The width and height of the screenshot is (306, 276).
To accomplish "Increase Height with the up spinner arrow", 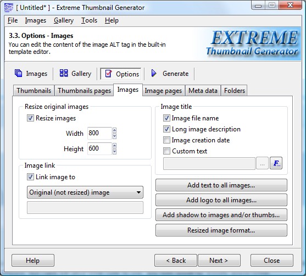I will [115, 146].
